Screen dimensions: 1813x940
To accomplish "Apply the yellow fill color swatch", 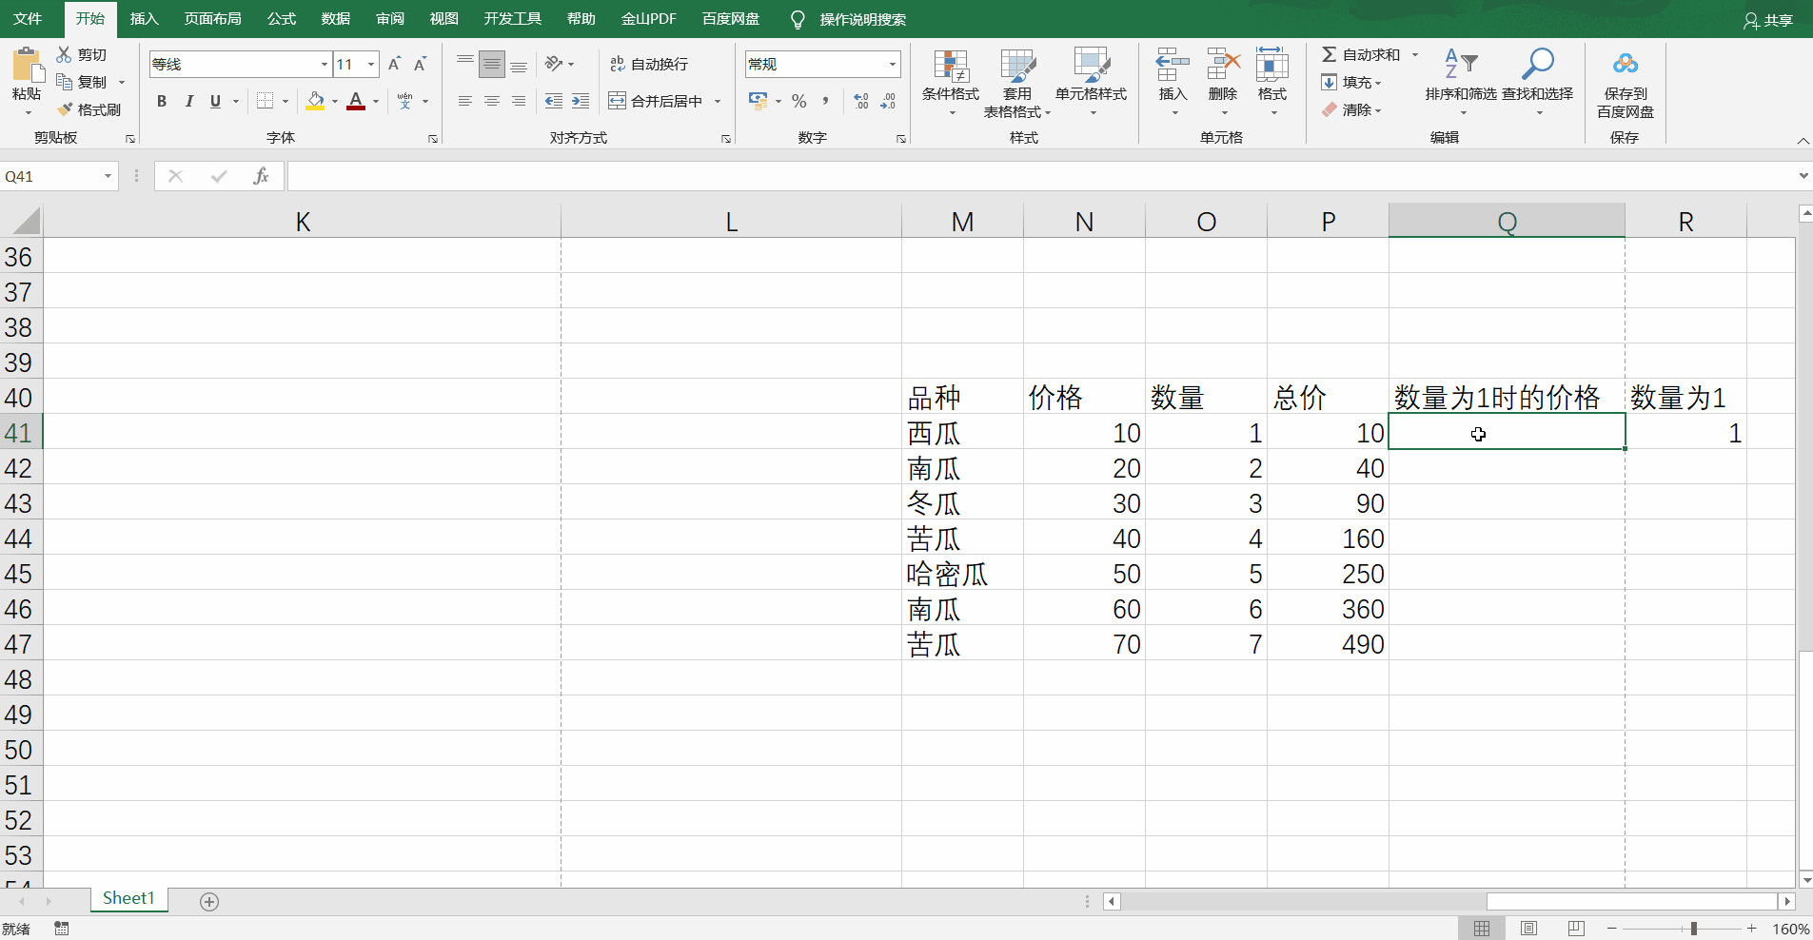I will click(x=315, y=101).
